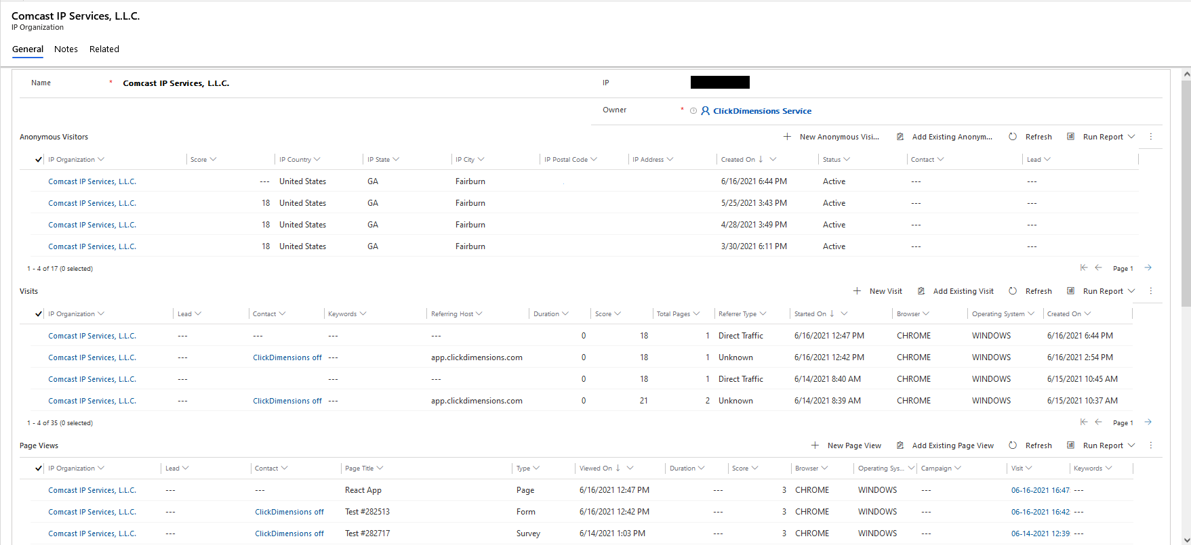Click Add Existing Anonymous Visitor icon
The image size is (1191, 545).
(x=900, y=137)
